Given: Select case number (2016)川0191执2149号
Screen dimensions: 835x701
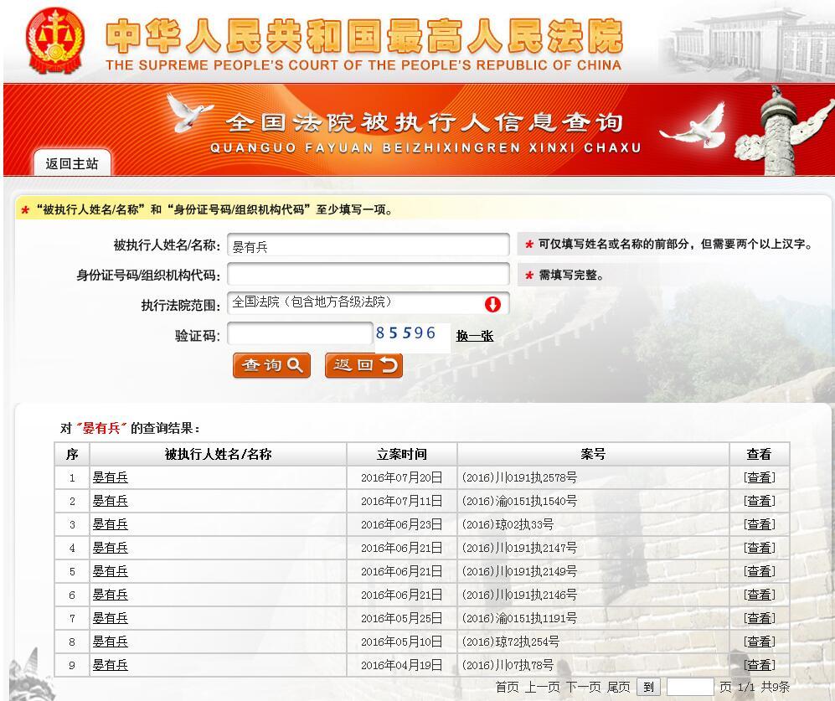Looking at the screenshot, I should pyautogui.click(x=519, y=571).
